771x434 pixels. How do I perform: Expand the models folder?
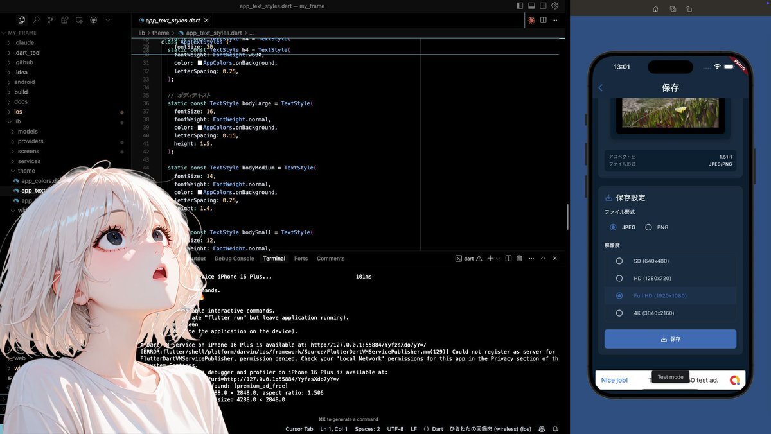tap(28, 132)
